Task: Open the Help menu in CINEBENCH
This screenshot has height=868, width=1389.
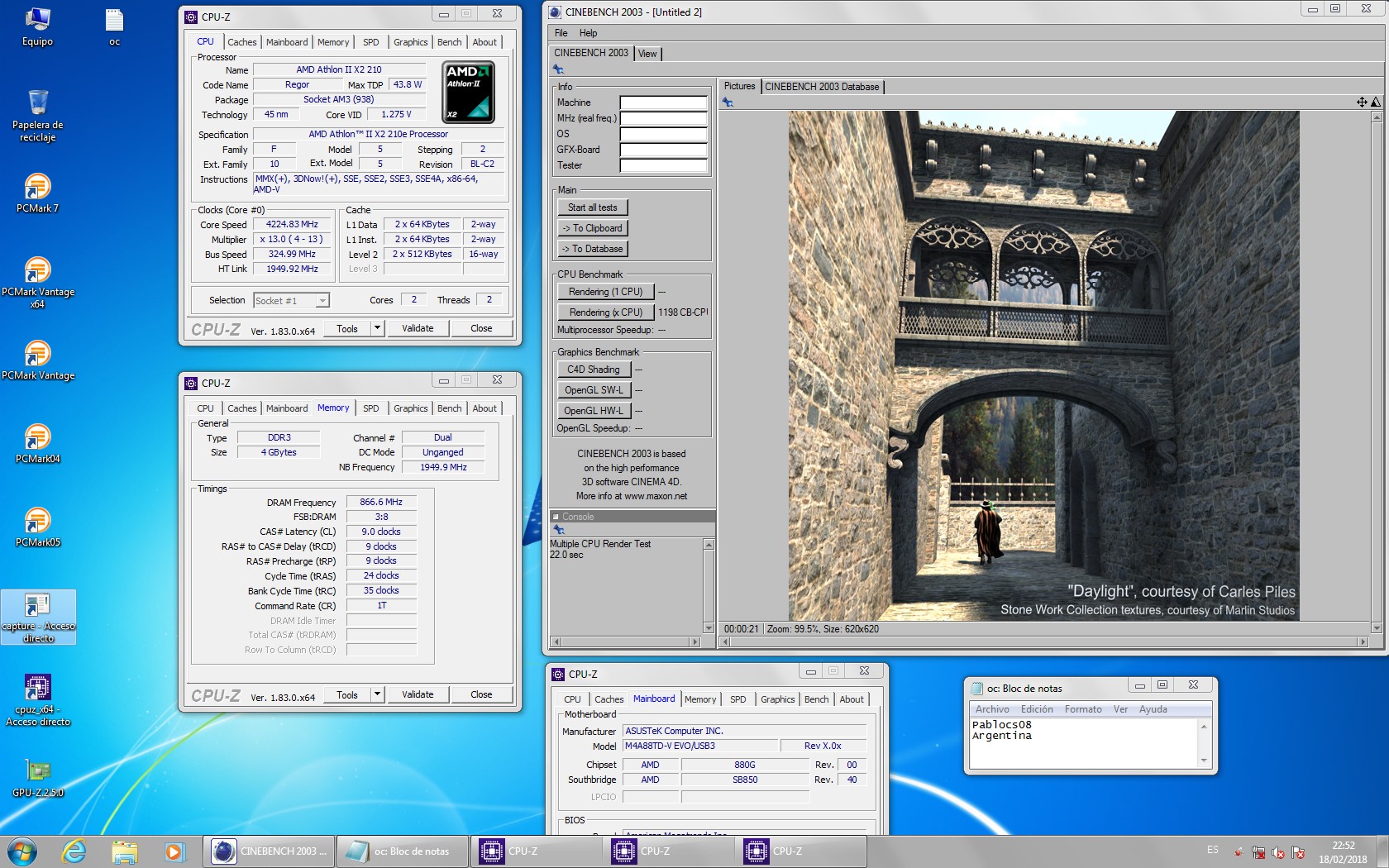Action: [588, 33]
